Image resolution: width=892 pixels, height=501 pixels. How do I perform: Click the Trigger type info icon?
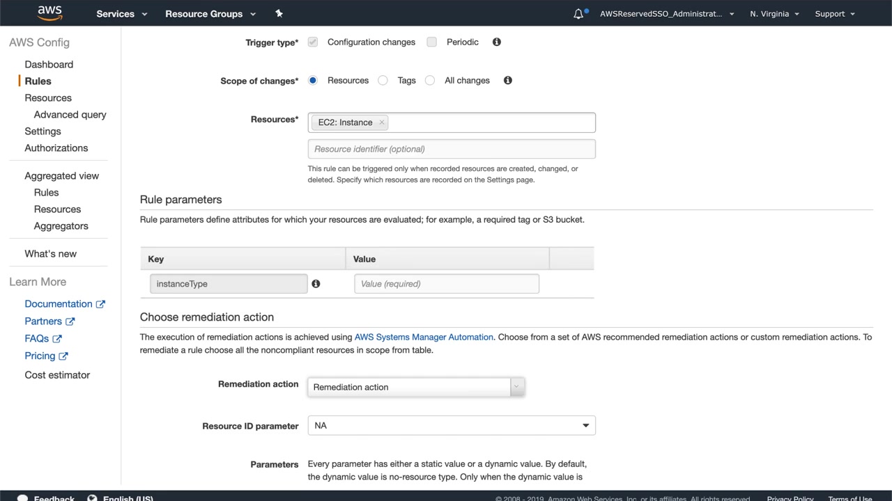pos(497,42)
